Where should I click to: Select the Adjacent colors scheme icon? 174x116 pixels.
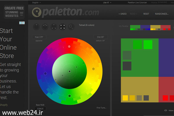click(x=45, y=27)
